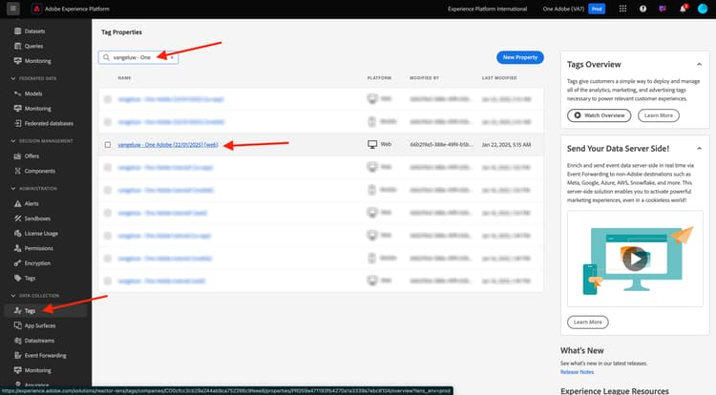Check the vangeluw One Adobe (web) row checkbox

click(107, 145)
